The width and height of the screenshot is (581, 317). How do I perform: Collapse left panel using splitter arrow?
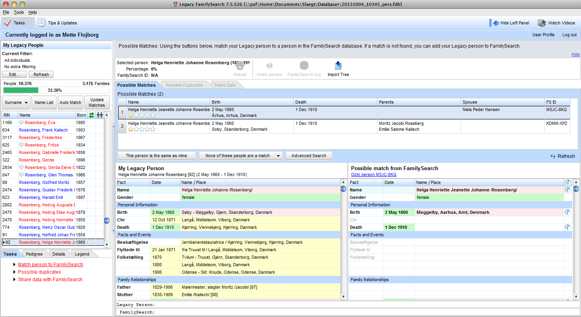(113, 126)
